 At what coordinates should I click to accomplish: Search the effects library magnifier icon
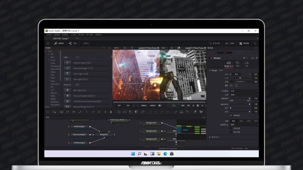(x=104, y=48)
